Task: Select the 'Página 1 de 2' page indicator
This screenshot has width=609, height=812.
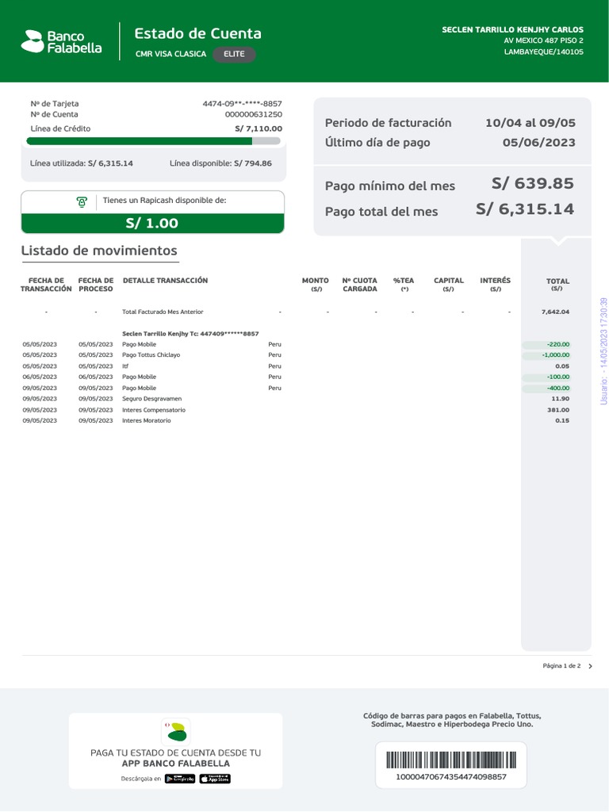Action: click(x=561, y=666)
